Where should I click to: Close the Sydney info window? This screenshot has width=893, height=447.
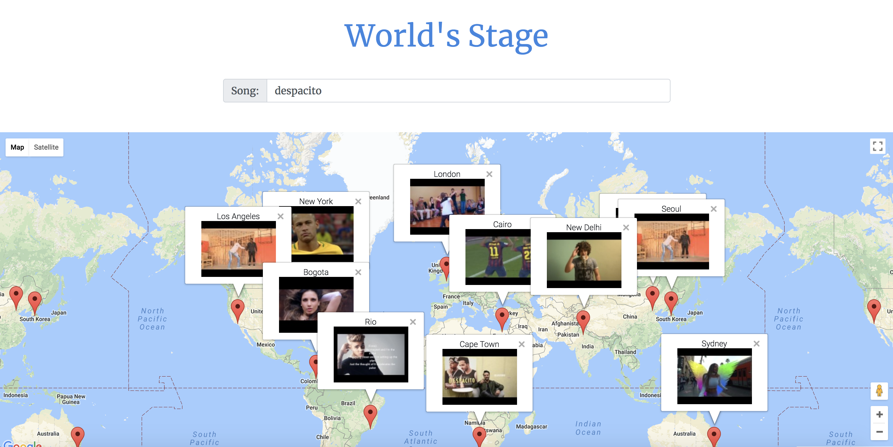[756, 343]
